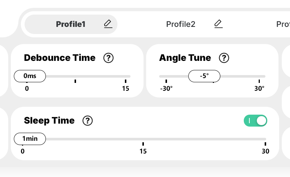Click the 0ms Debounce Time slider handle

coord(30,76)
